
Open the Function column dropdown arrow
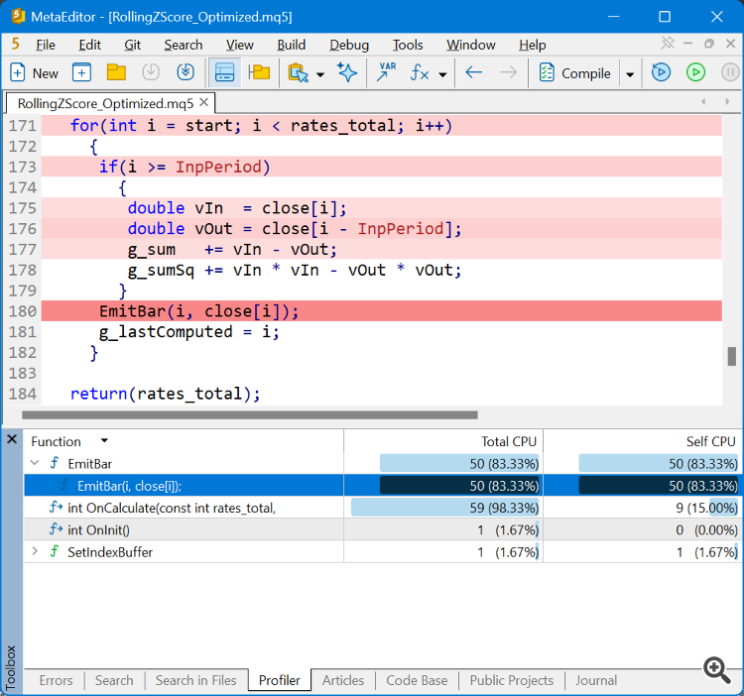(x=104, y=441)
